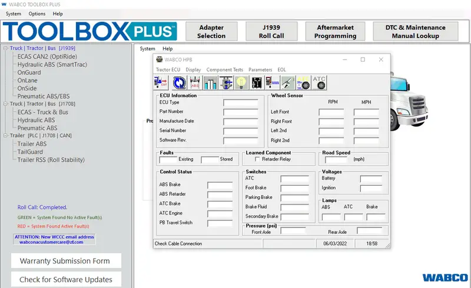The width and height of the screenshot is (471, 288).
Task: Click the black circuit board icon
Action: [x=257, y=82]
